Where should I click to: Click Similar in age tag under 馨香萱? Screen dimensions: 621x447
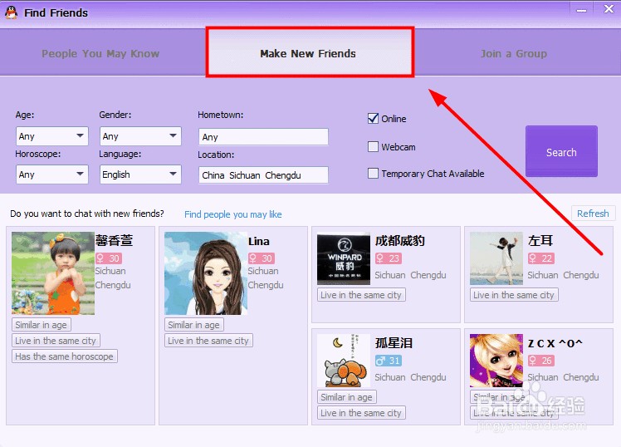click(x=42, y=325)
